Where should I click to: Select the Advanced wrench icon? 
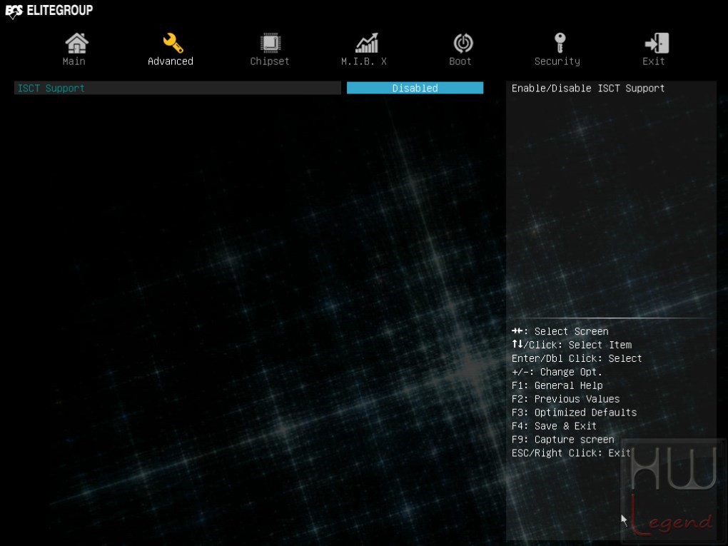(x=173, y=43)
